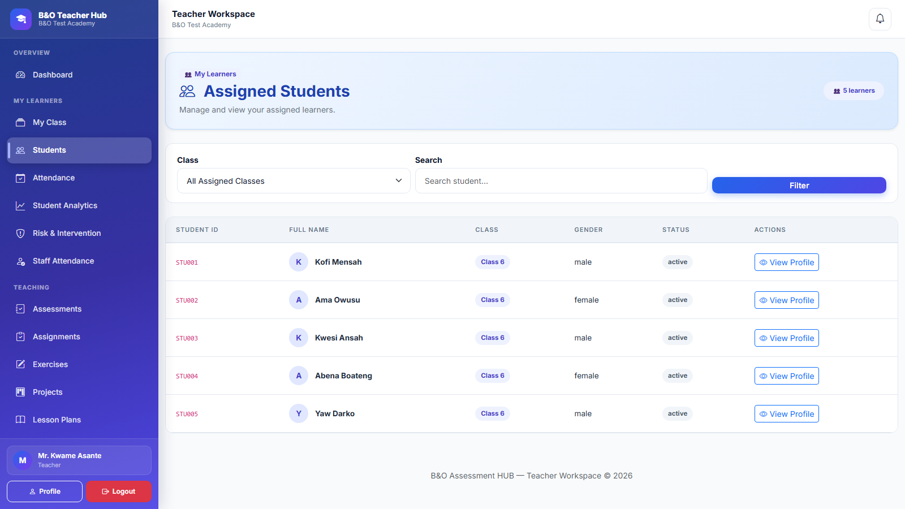Screen dimensions: 905x509
Task: Click the 5 learners badge
Action: pyautogui.click(x=854, y=90)
